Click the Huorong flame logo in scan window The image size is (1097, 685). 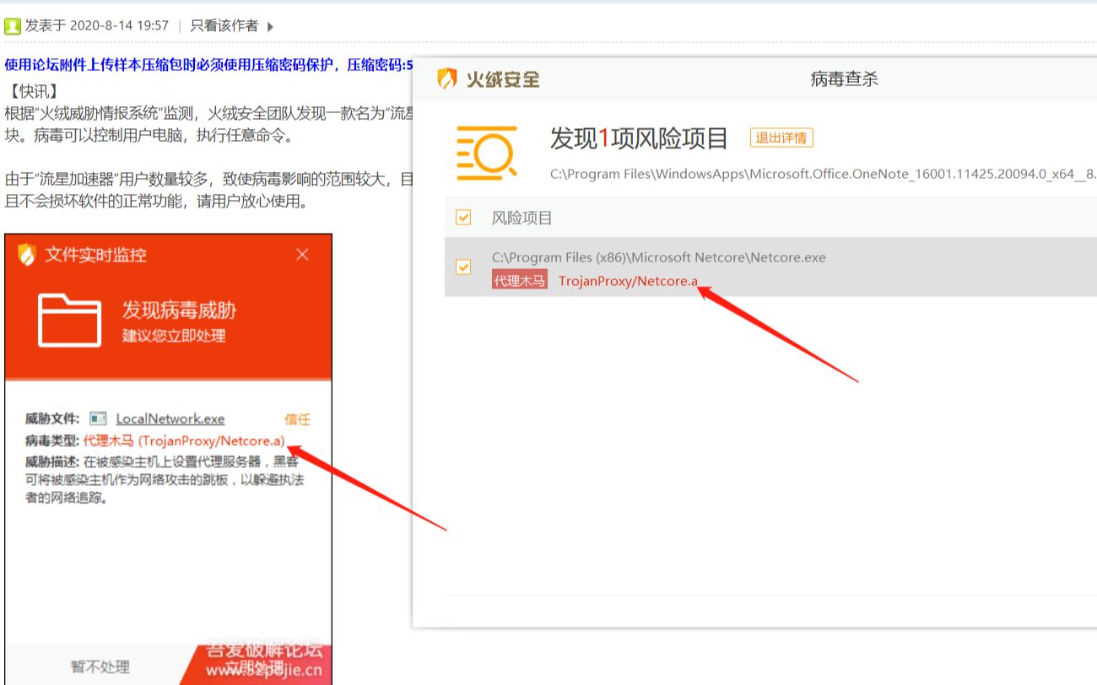coord(447,79)
